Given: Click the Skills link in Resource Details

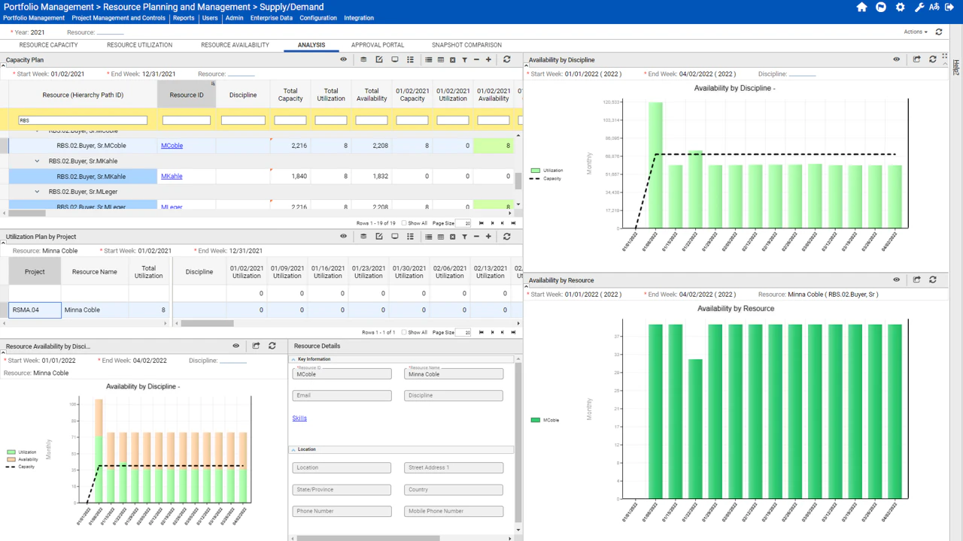Looking at the screenshot, I should tap(299, 418).
